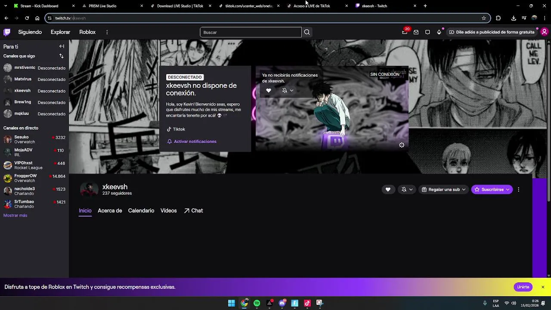Open browser extensions puzzle icon
Screen dimensions: 551x310
(x=498, y=18)
